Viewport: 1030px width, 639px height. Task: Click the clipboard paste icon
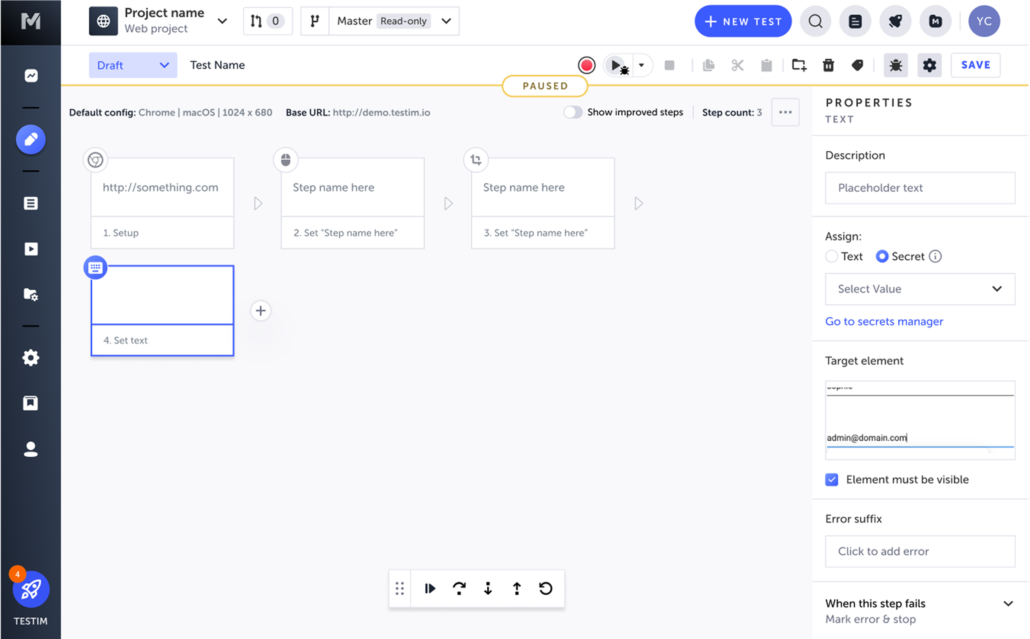tap(767, 65)
